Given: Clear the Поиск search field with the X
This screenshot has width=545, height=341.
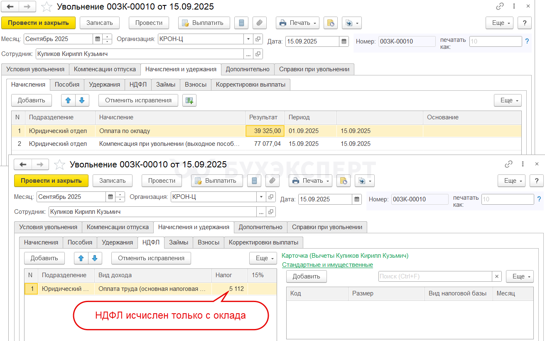Looking at the screenshot, I should tap(496, 276).
